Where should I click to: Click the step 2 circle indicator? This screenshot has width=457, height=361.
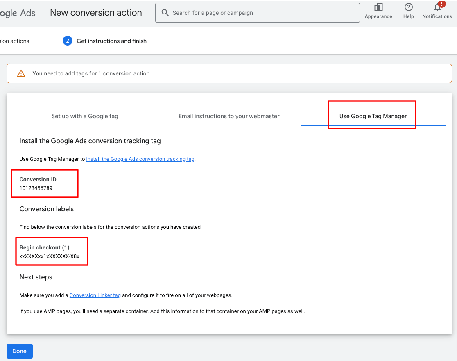(x=67, y=41)
